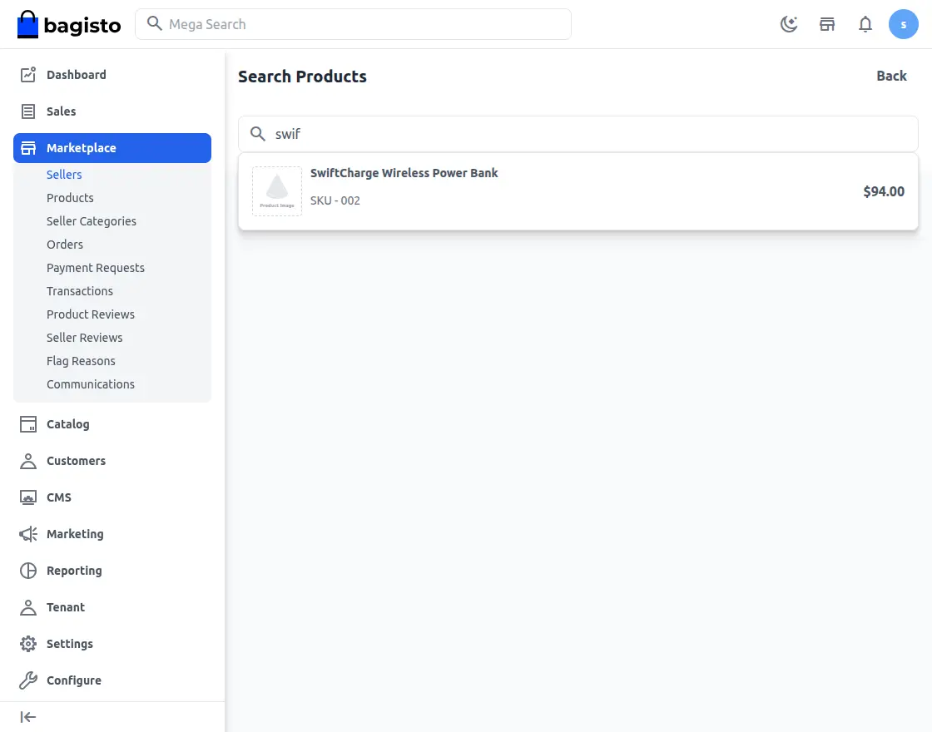Click the product search input with 'swif'
The image size is (932, 732).
591,134
